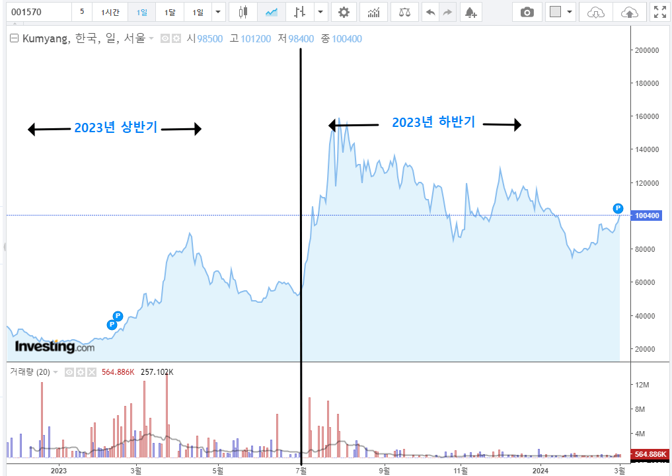Enter fullscreen chart mode
Screen dimensions: 672x476
click(x=659, y=11)
